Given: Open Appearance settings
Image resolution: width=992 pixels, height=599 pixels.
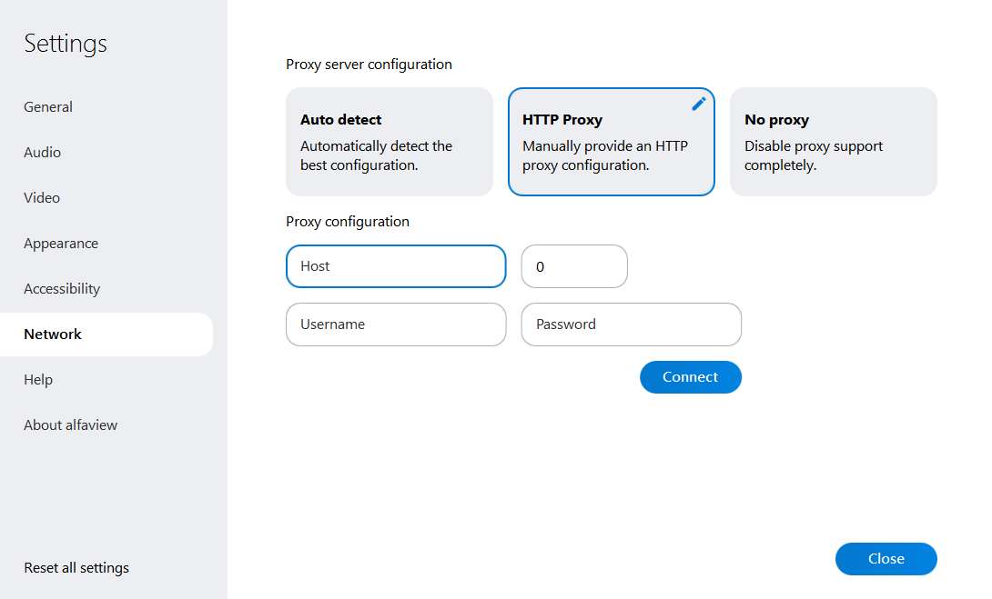Looking at the screenshot, I should (x=61, y=244).
